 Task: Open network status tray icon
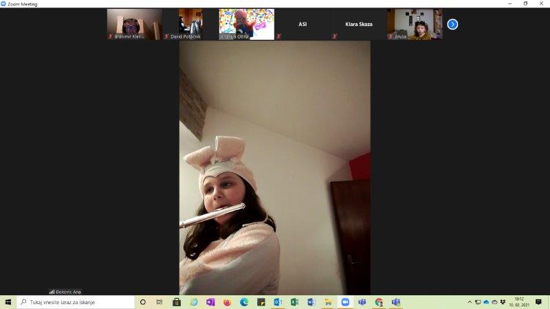478,302
